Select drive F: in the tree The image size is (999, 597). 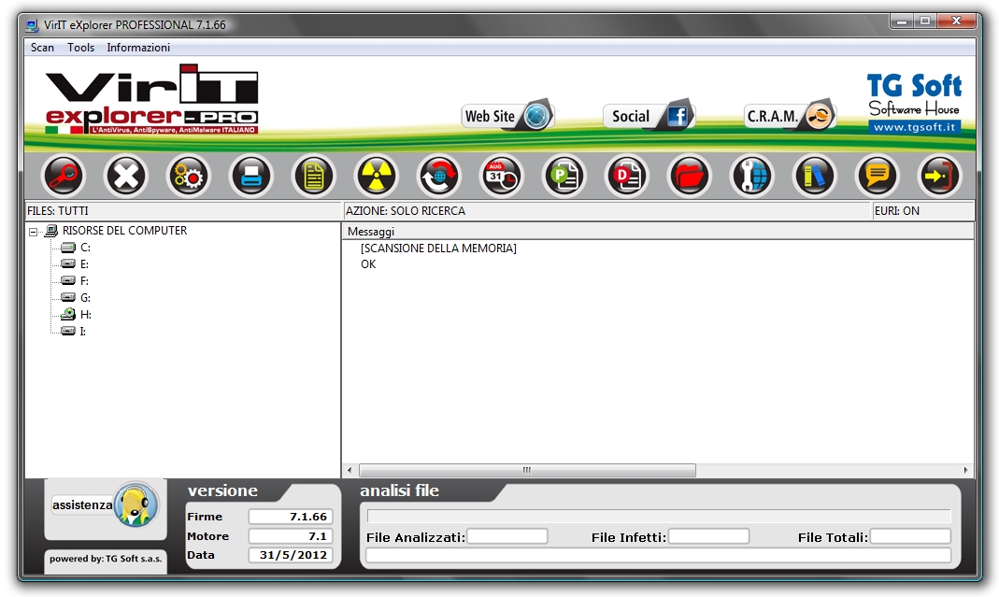[x=84, y=281]
